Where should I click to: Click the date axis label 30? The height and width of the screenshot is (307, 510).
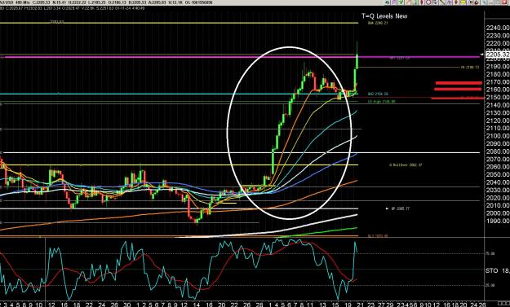click(126, 305)
